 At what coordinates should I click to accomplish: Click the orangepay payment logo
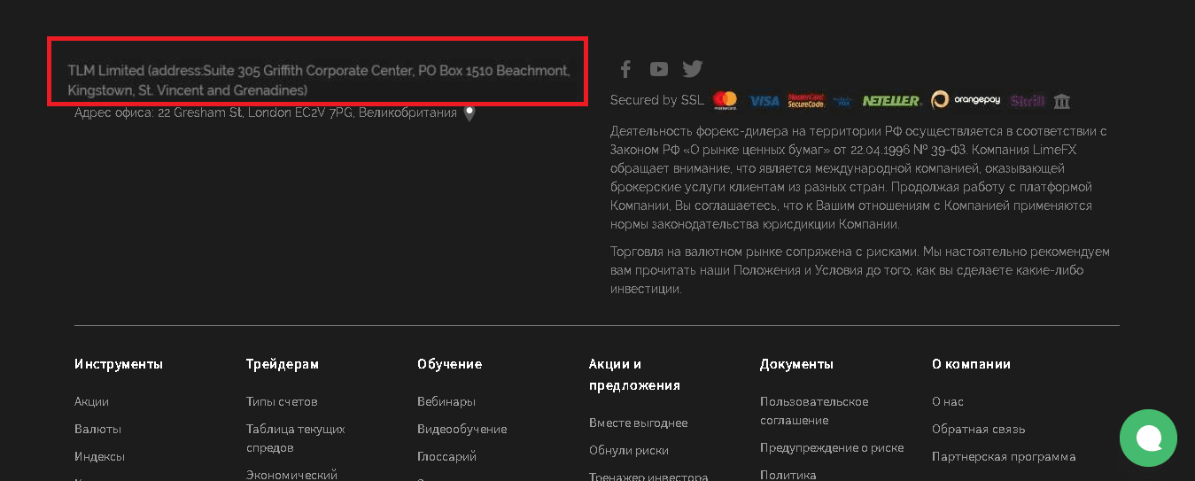(x=966, y=101)
